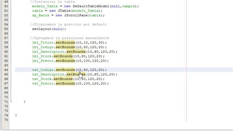Click lbl_Descripcion on line 60

point(48,52)
